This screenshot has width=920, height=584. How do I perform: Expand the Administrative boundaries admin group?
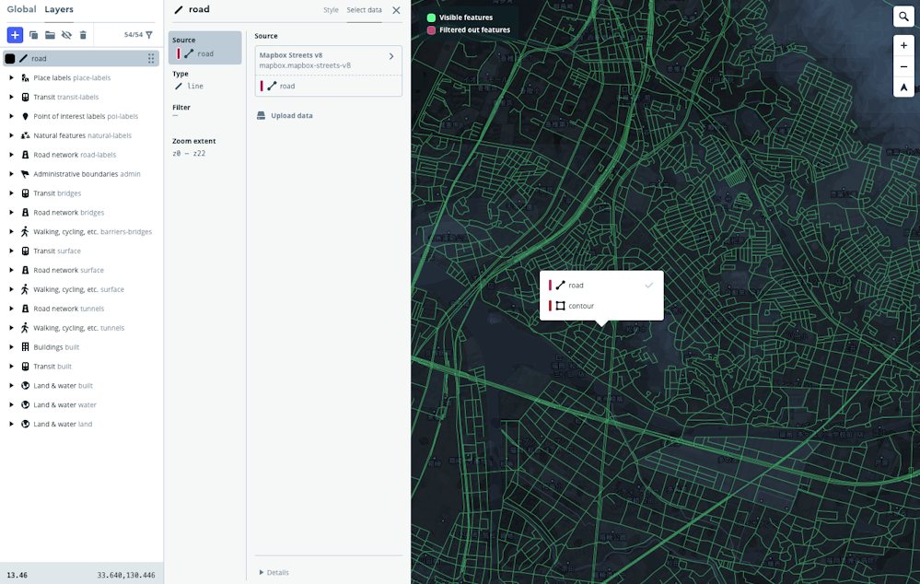pyautogui.click(x=11, y=174)
